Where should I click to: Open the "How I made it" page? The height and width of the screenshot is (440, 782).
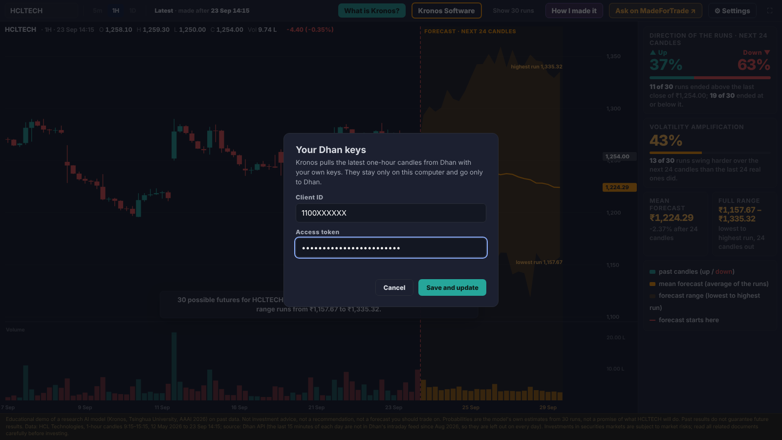[x=574, y=11]
